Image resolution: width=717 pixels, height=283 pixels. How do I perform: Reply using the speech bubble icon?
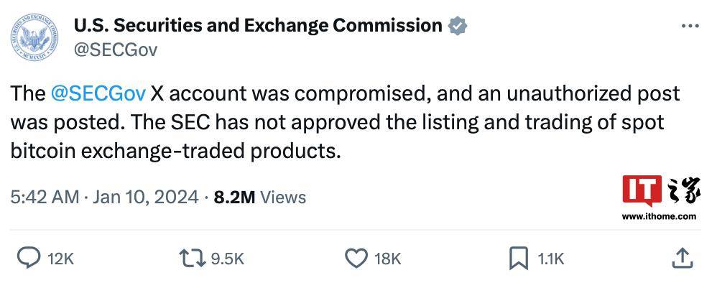click(28, 259)
